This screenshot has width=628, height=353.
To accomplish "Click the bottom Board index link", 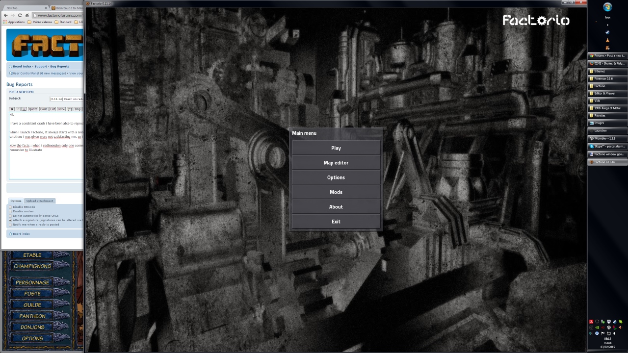I will 21,234.
